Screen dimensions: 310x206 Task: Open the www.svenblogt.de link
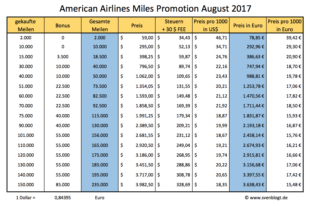(x=268, y=198)
